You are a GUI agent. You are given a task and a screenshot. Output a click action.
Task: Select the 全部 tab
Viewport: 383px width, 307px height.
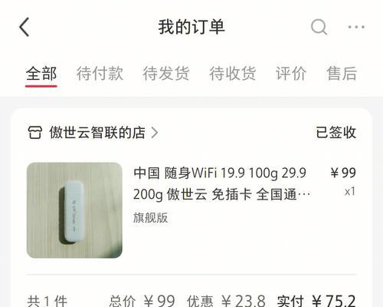click(x=41, y=74)
